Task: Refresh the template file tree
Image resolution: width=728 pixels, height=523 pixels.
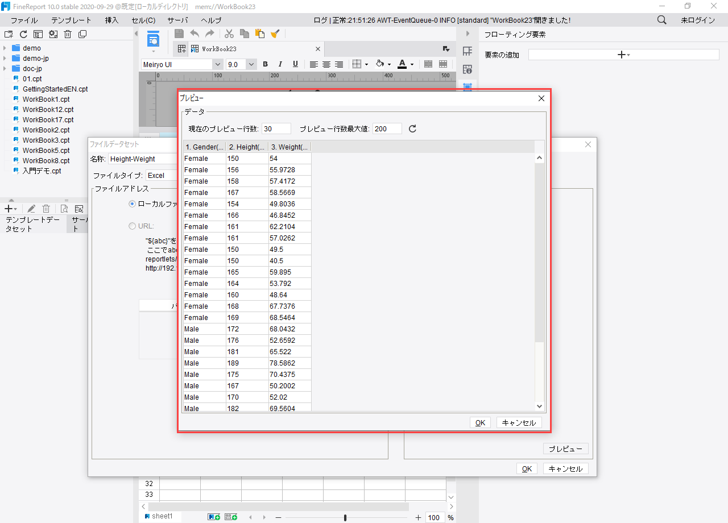Action: pyautogui.click(x=23, y=34)
